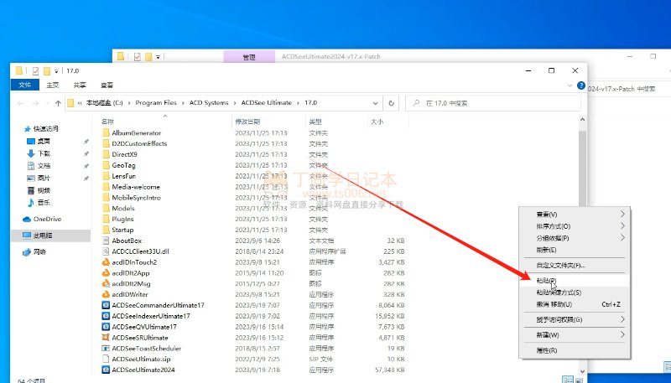Open OneDrive in the navigation pane
671x383 pixels.
click(46, 220)
